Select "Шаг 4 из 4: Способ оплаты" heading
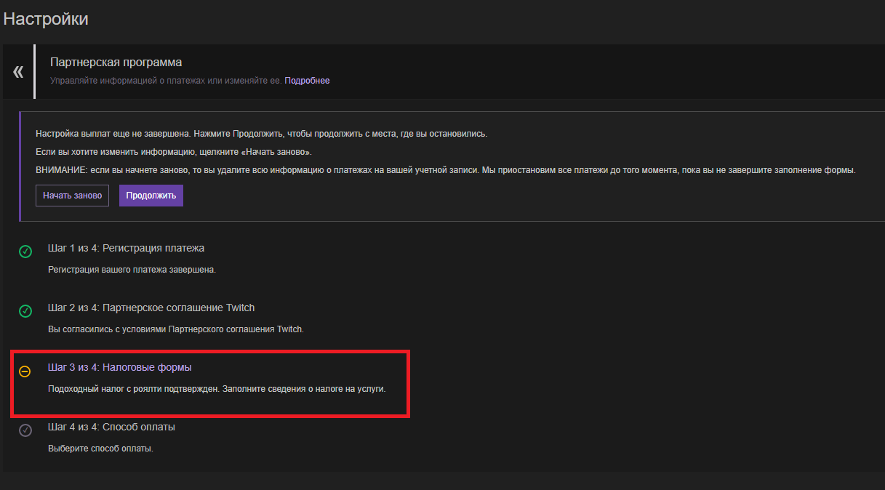Image resolution: width=885 pixels, height=490 pixels. 111,427
